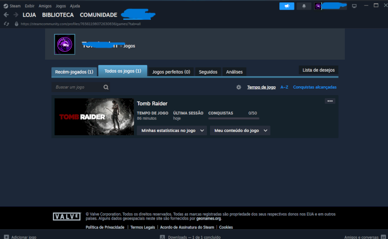Click the plus icon for Adicionar jogo
388x239 pixels.
(x=6, y=237)
